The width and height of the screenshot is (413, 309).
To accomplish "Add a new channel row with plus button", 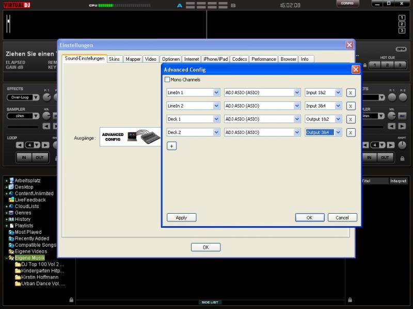I will pos(172,146).
